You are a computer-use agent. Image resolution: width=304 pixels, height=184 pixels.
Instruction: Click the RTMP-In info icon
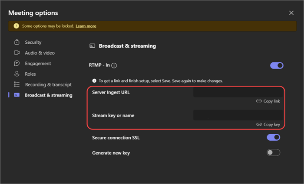[x=114, y=66]
